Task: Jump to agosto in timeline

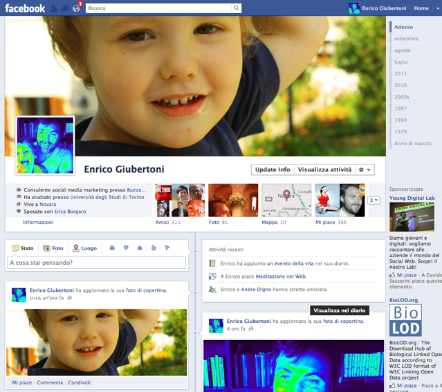Action: pyautogui.click(x=403, y=50)
